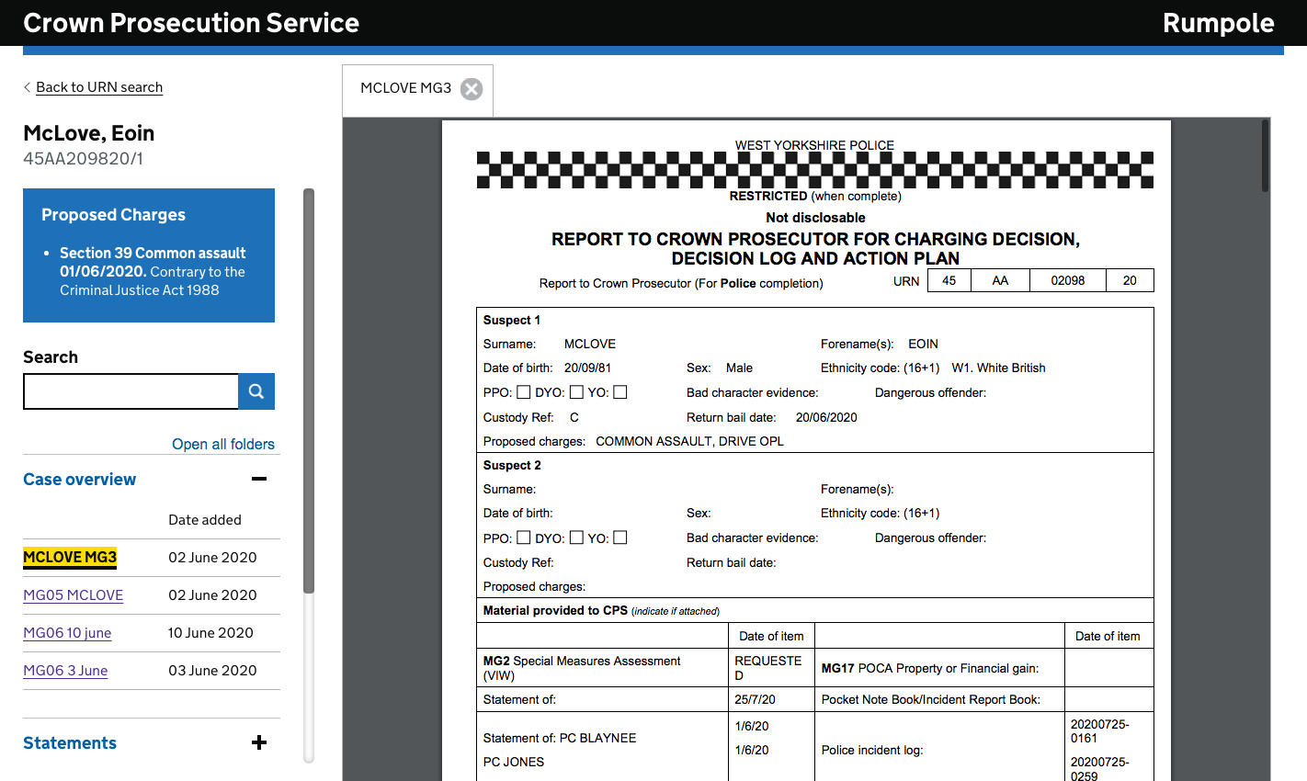Close the MCLOVE MG3 tab
Image resolution: width=1307 pixels, height=781 pixels.
coord(472,88)
